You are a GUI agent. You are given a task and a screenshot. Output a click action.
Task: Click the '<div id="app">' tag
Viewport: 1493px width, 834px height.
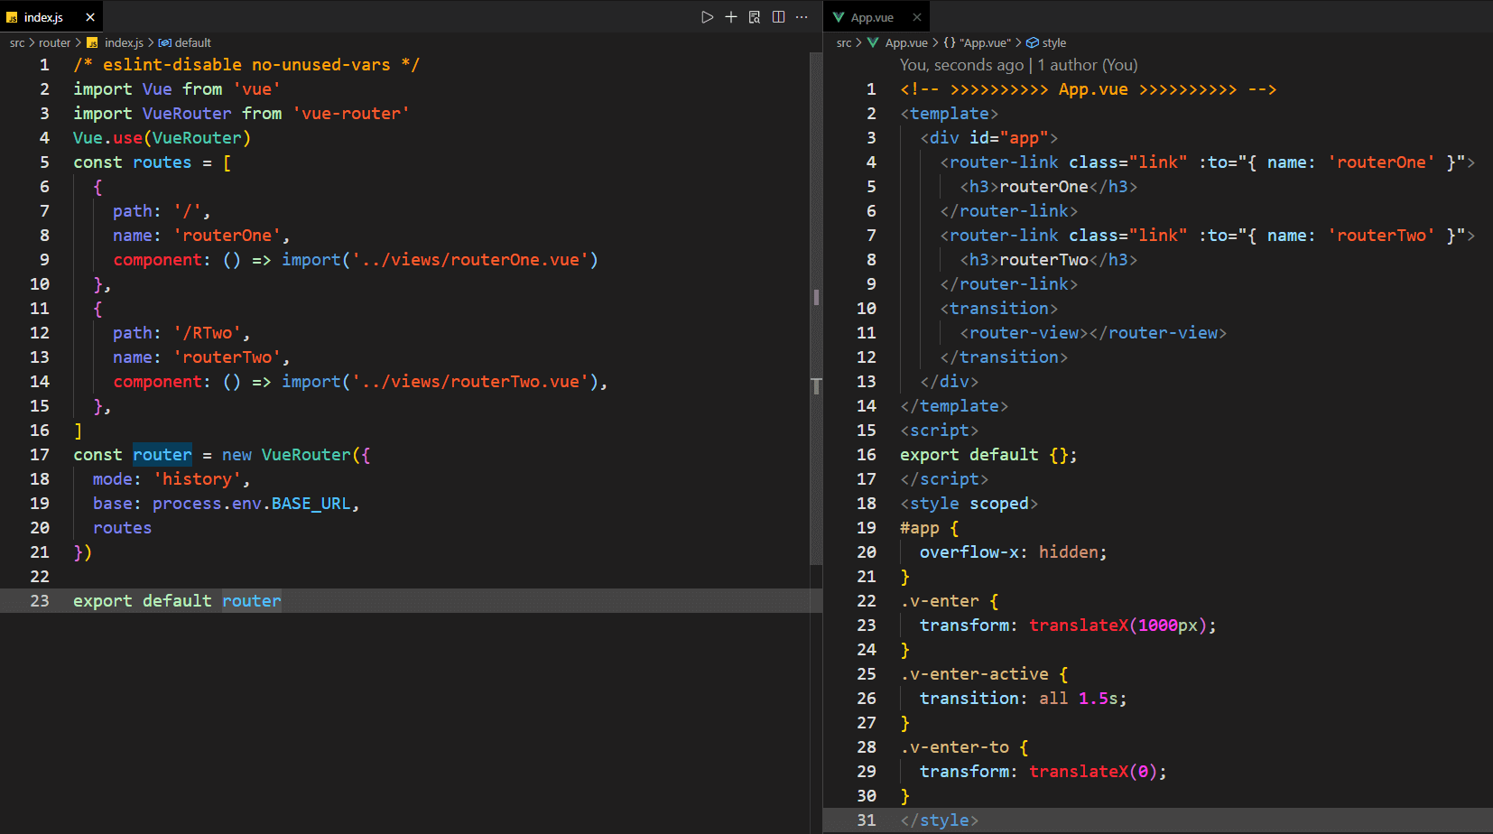click(988, 137)
